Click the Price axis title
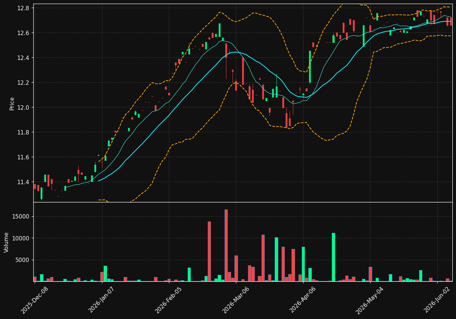 click(12, 103)
